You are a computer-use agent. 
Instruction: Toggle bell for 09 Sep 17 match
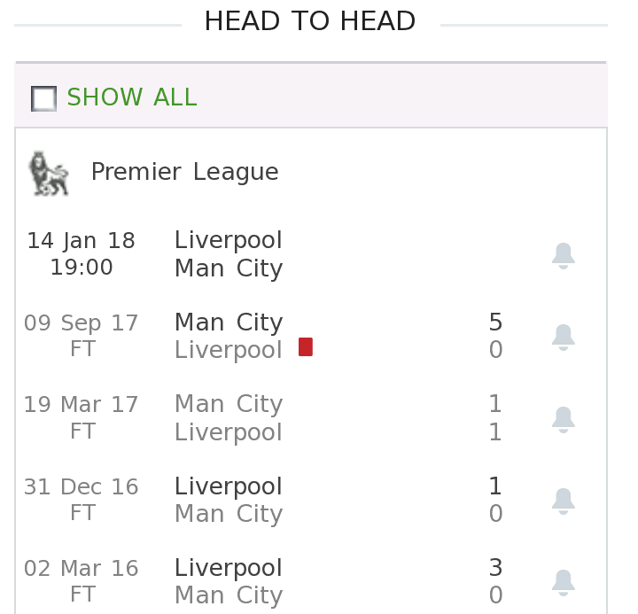[x=564, y=337]
